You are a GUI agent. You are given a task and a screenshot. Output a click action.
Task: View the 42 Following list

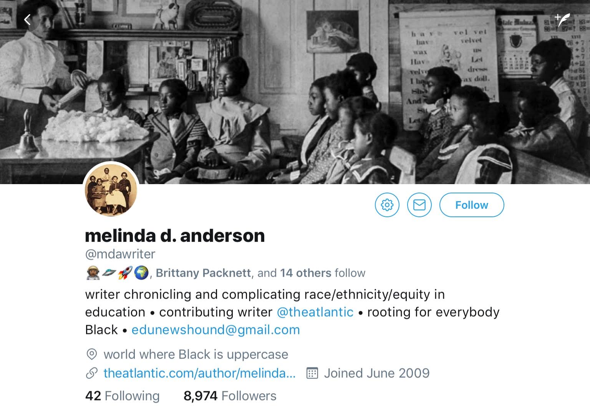point(122,396)
